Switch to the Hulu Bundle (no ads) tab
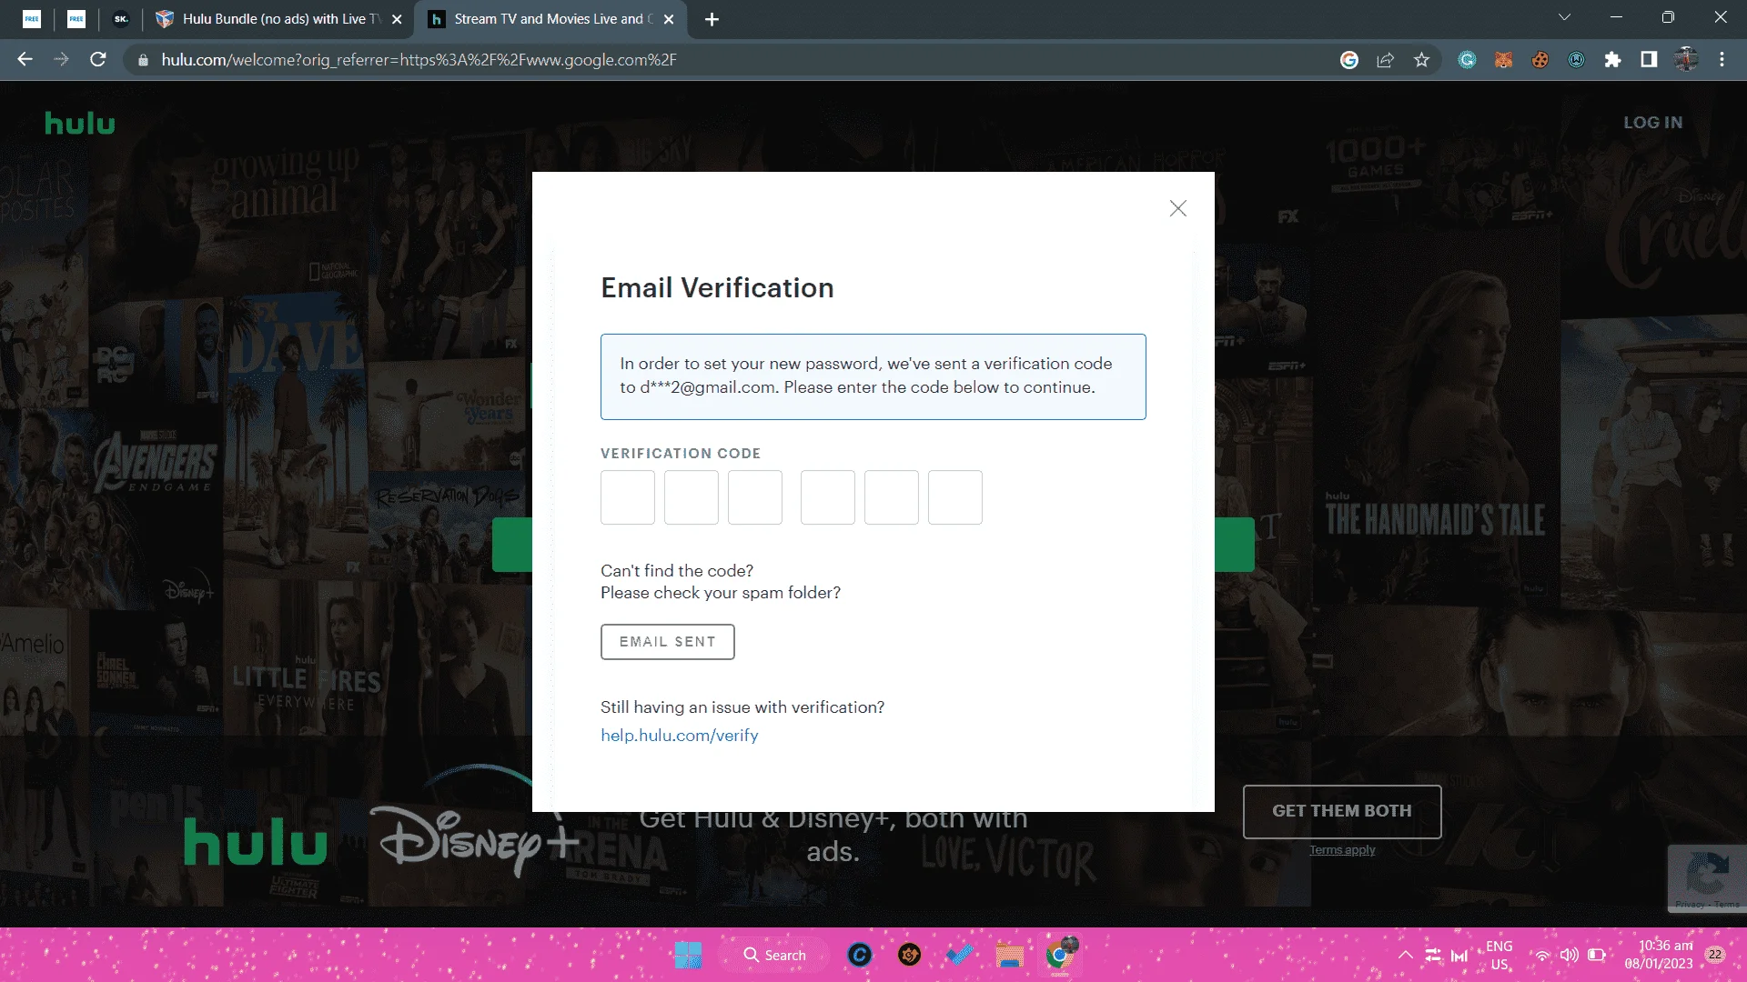1747x982 pixels. [x=278, y=19]
